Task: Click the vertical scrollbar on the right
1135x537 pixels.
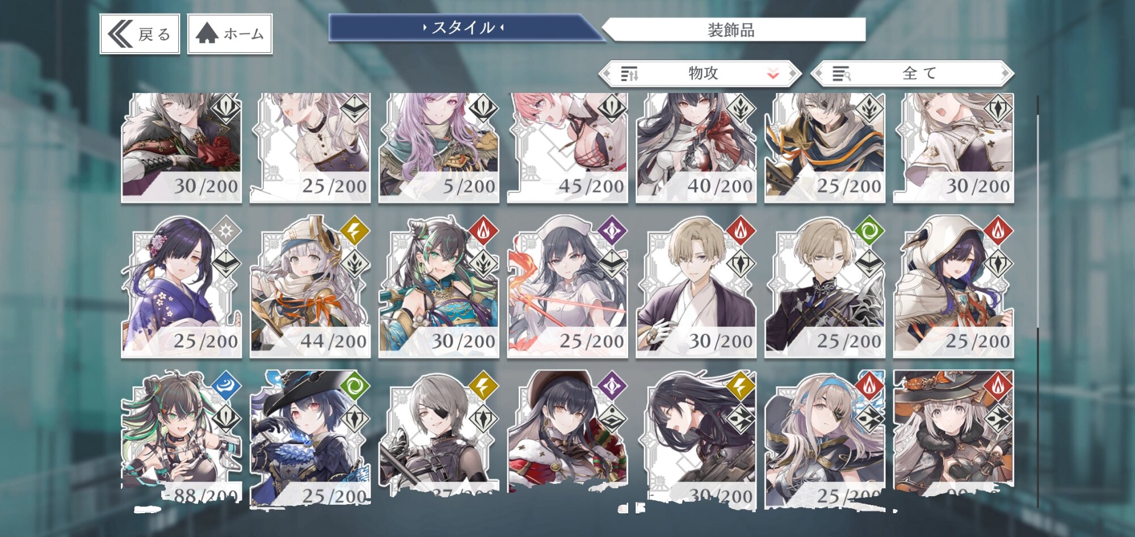Action: pos(1038,301)
